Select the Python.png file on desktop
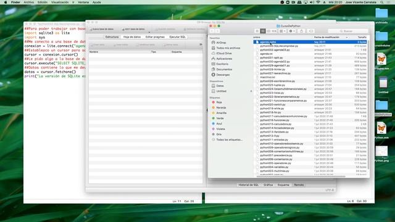395x222 pixels. point(381,154)
